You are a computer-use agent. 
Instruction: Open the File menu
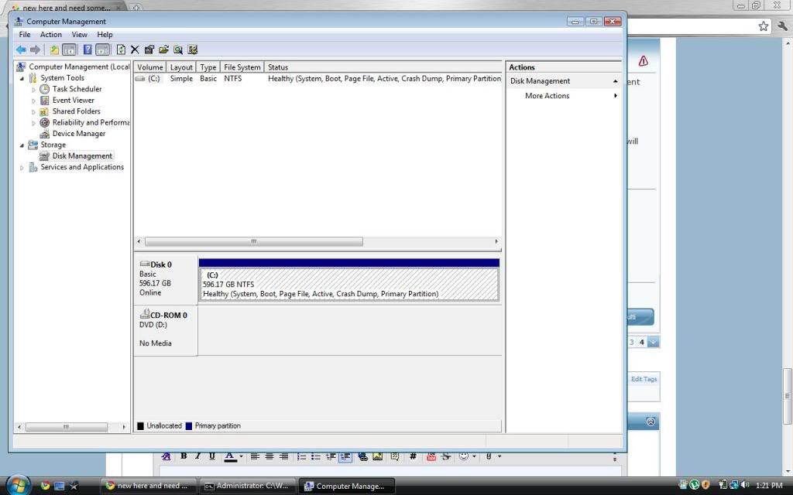24,34
